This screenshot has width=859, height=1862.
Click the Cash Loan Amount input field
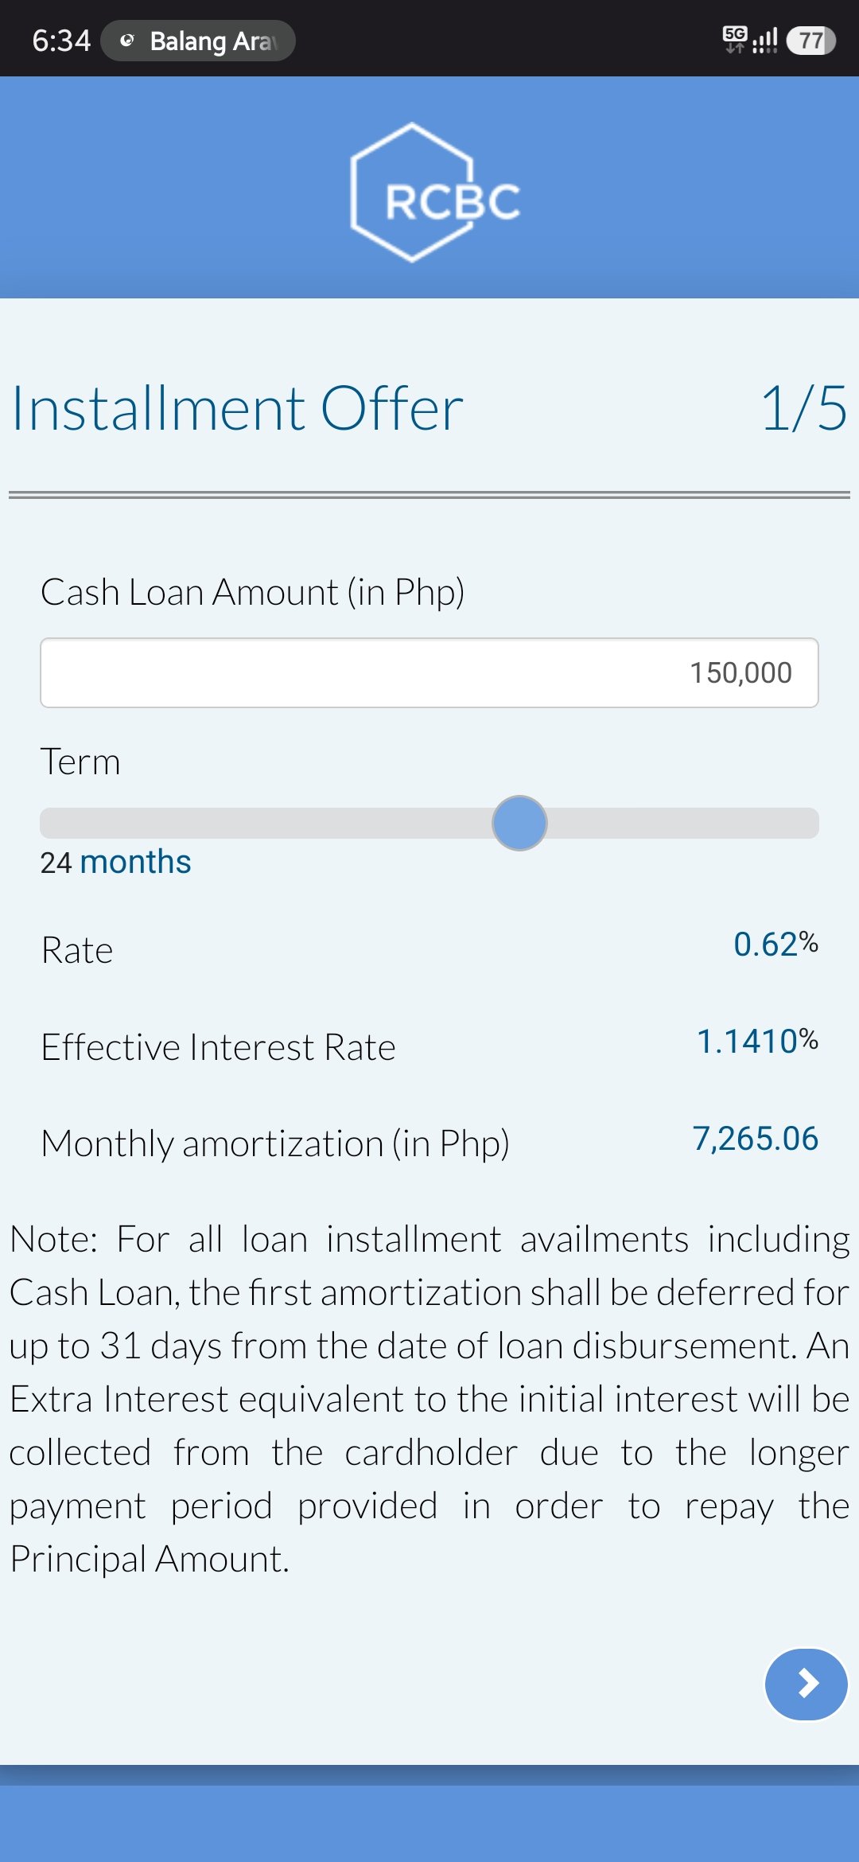pyautogui.click(x=429, y=672)
